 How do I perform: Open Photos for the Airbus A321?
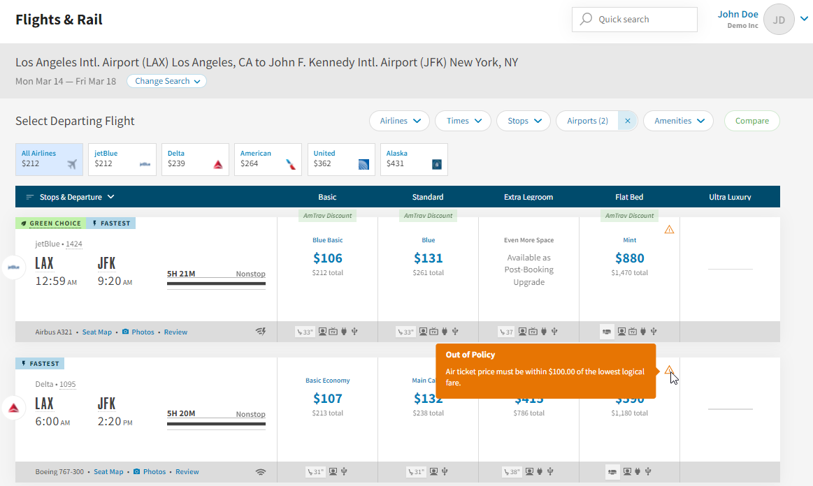[143, 332]
